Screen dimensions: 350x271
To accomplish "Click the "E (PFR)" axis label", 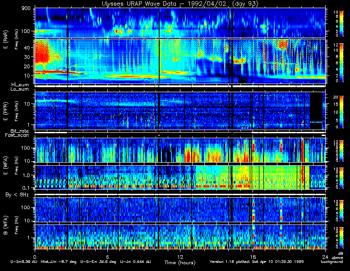I will (x=5, y=111).
